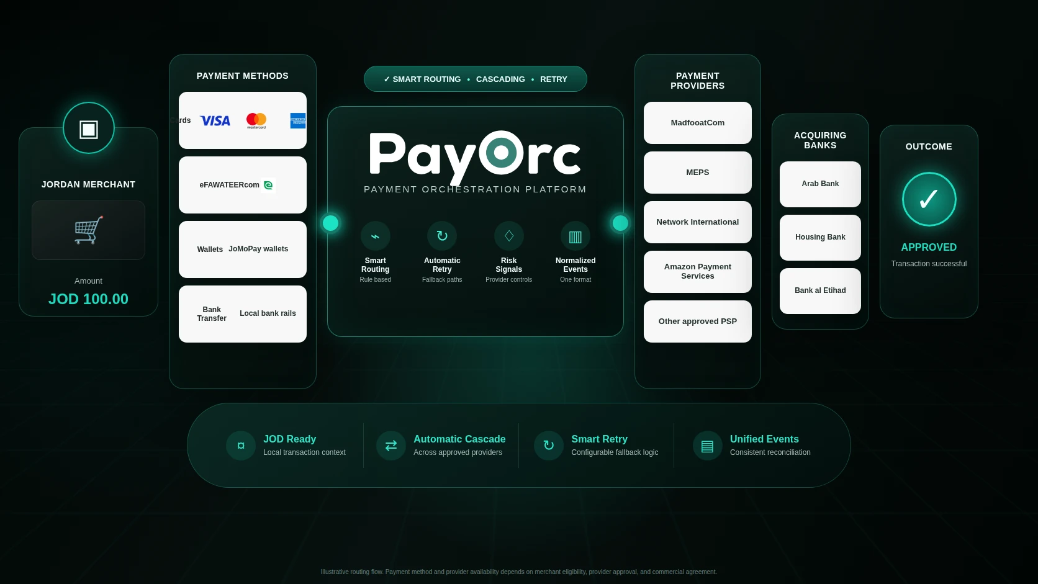Click the Provider controls caption
Viewport: 1038px width, 584px height.
pos(509,280)
